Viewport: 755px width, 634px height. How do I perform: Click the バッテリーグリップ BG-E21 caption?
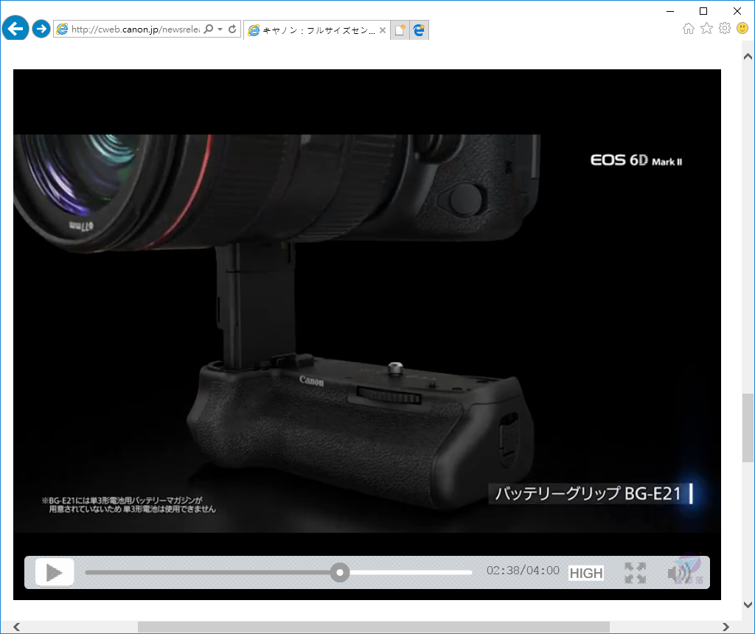pyautogui.click(x=588, y=494)
